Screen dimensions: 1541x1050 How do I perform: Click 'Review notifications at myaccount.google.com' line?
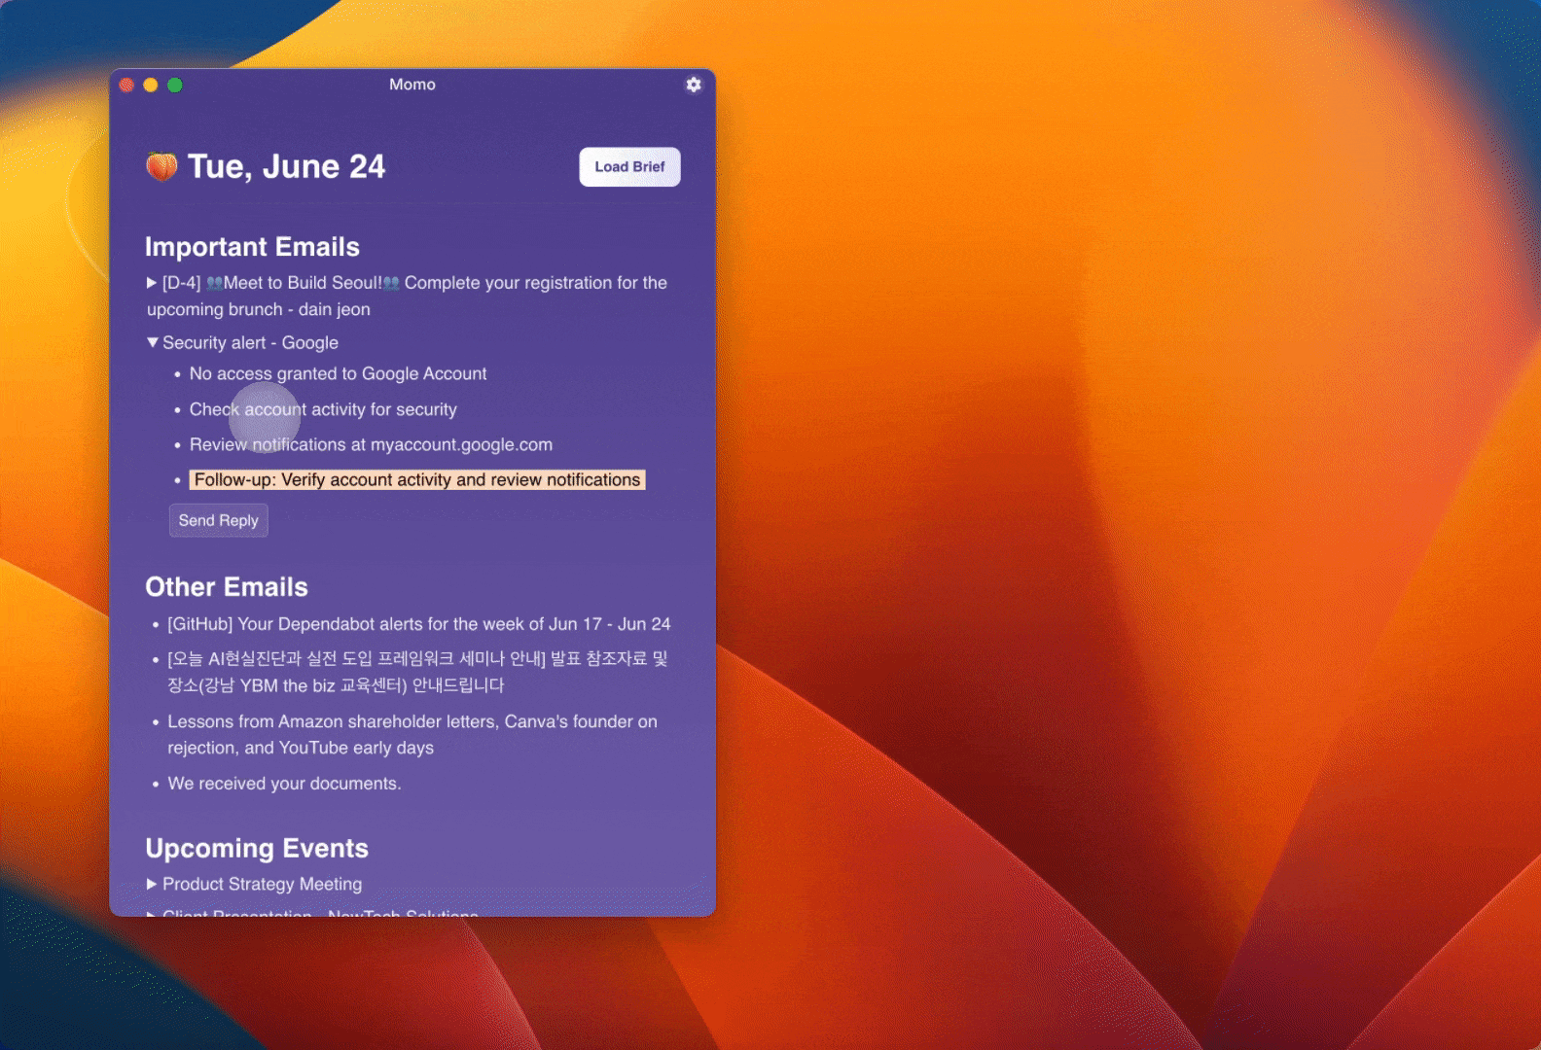click(371, 444)
